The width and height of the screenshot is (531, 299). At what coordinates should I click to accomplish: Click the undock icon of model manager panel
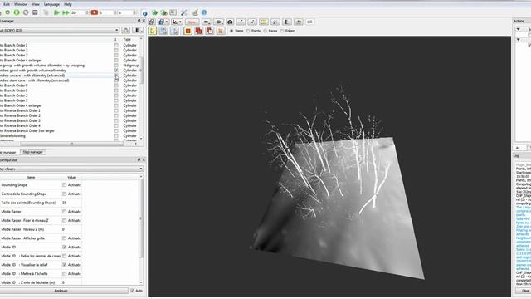click(139, 21)
